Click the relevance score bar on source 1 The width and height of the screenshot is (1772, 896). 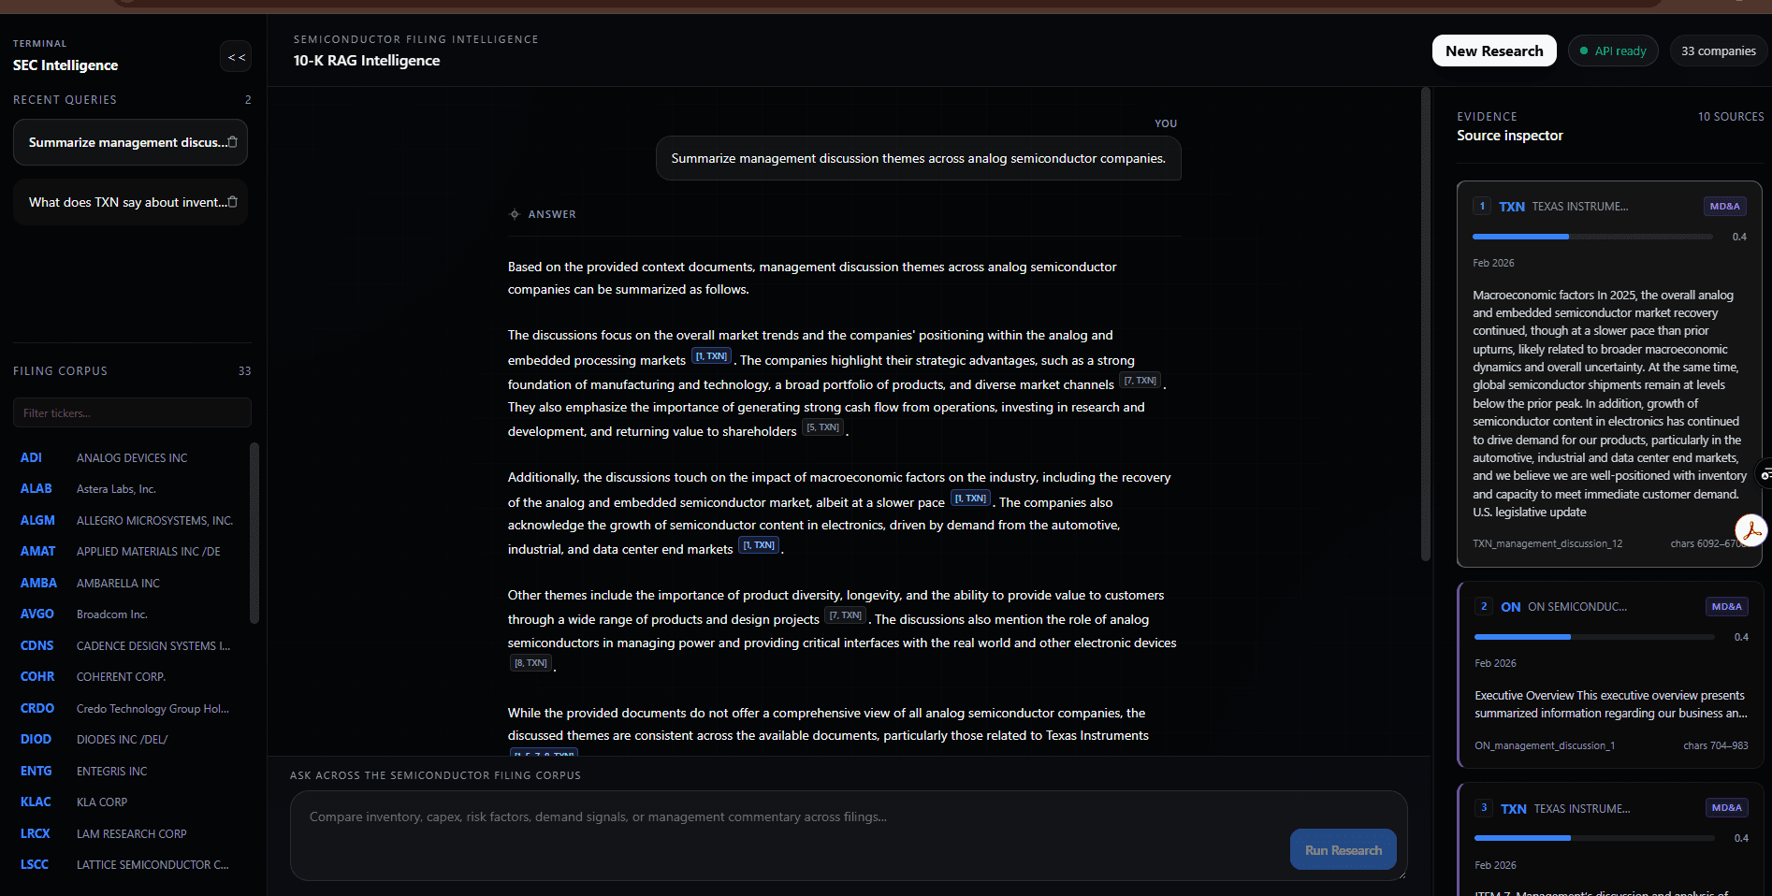pos(1593,237)
